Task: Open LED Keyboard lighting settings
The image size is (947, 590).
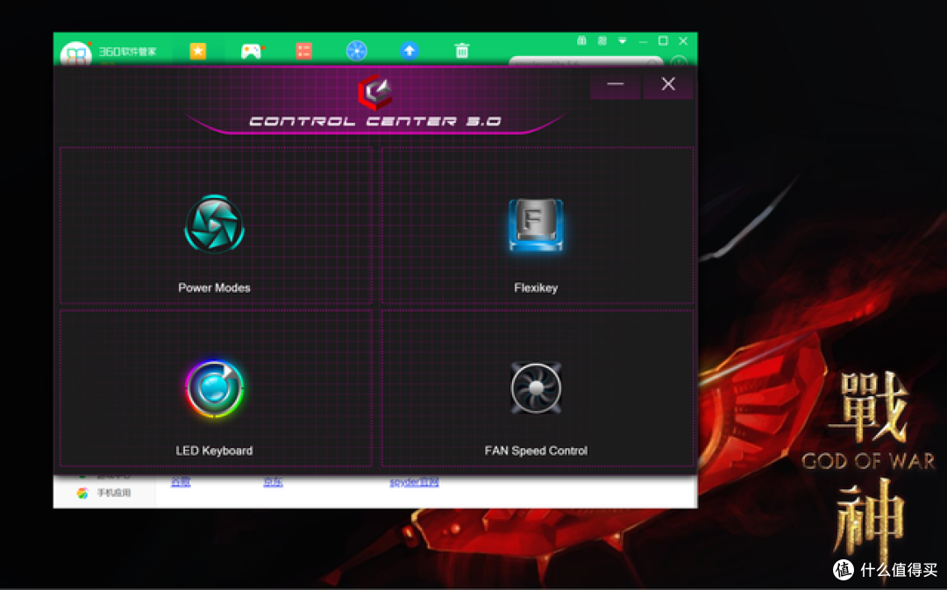Action: coord(215,388)
